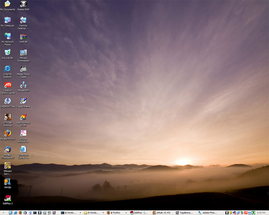
Task: Open the Nero Burning ROM desktop shortcut
Action: tap(23, 117)
